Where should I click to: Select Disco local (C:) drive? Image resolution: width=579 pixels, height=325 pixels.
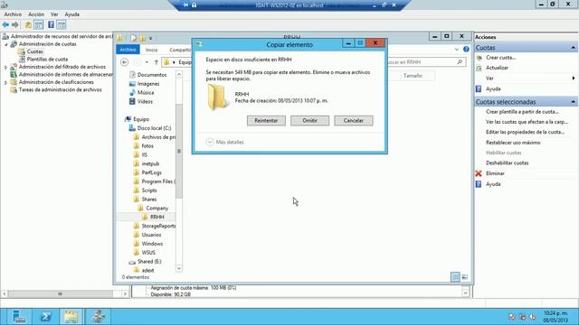[154, 128]
